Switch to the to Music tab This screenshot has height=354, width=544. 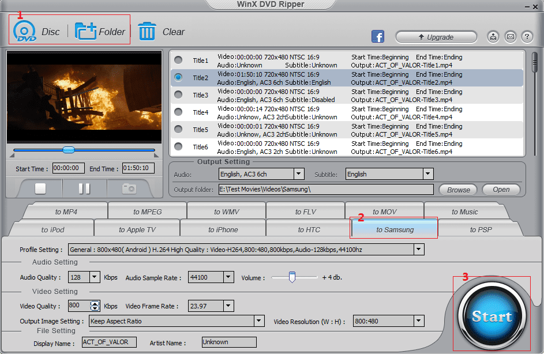click(x=464, y=212)
